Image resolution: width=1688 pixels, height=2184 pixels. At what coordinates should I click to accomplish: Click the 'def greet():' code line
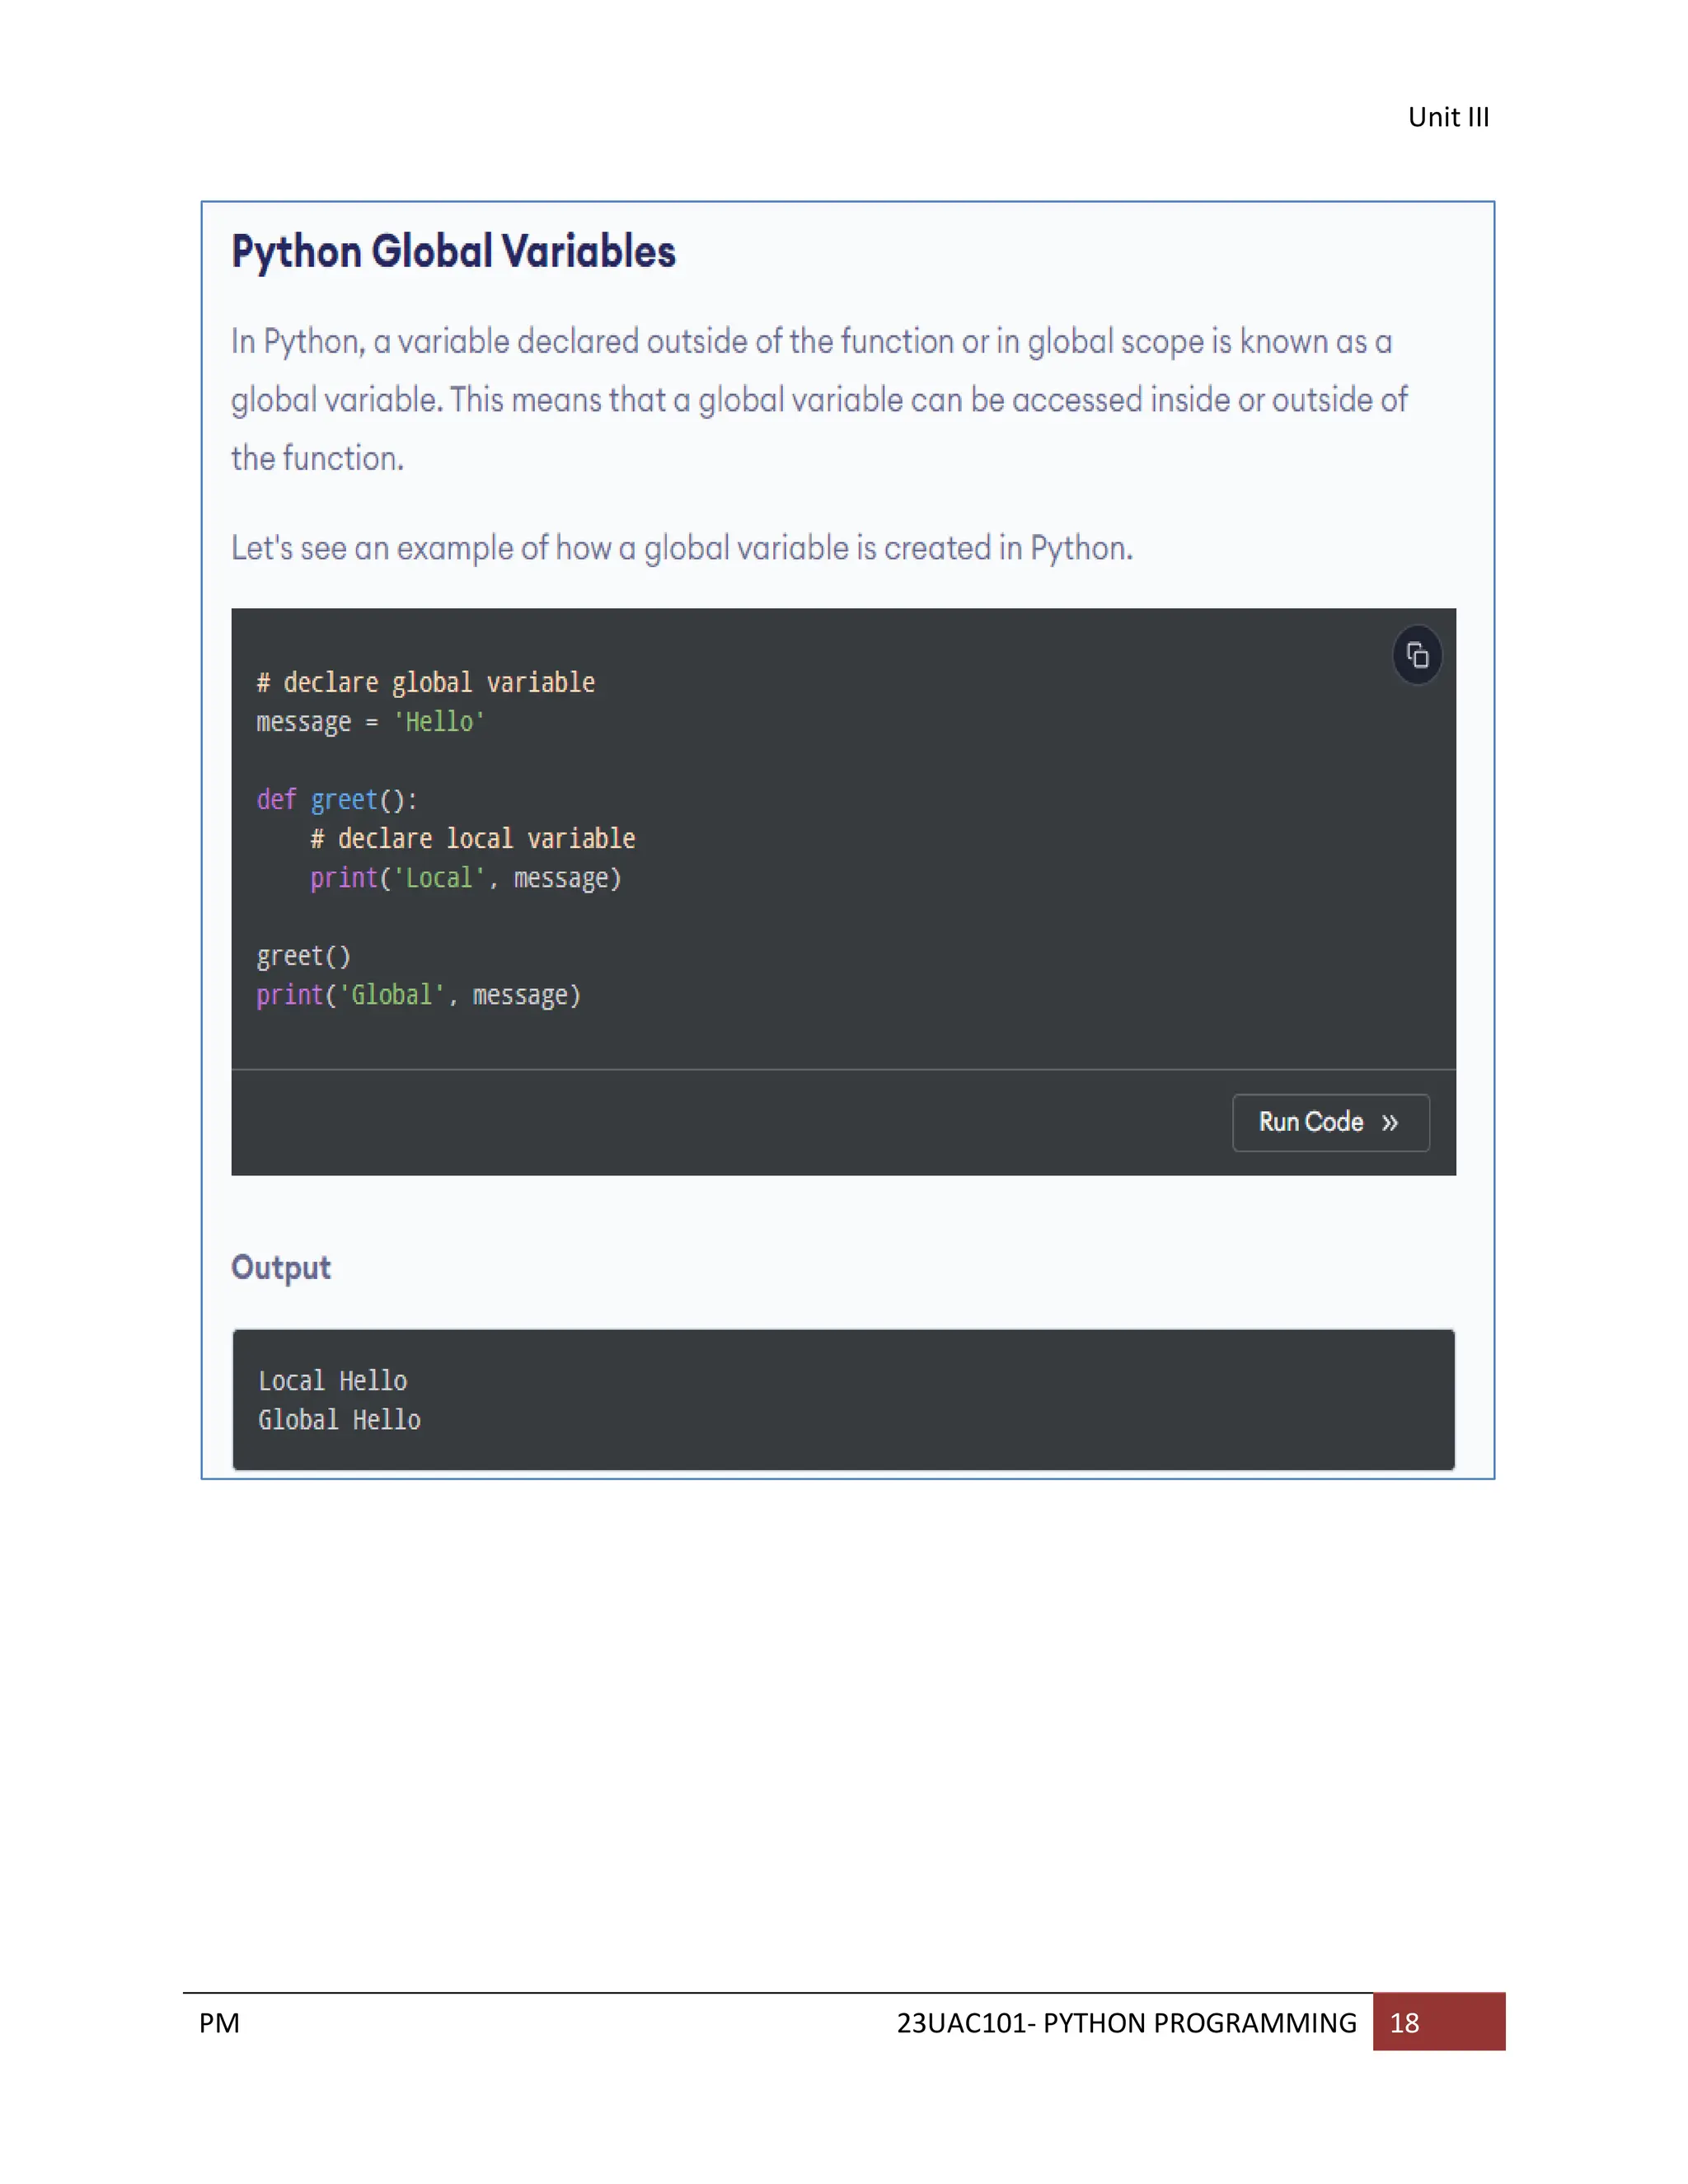[x=337, y=800]
